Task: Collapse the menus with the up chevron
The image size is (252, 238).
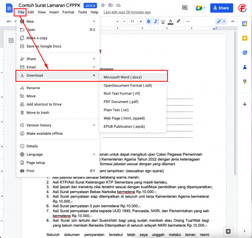Action: click(233, 21)
